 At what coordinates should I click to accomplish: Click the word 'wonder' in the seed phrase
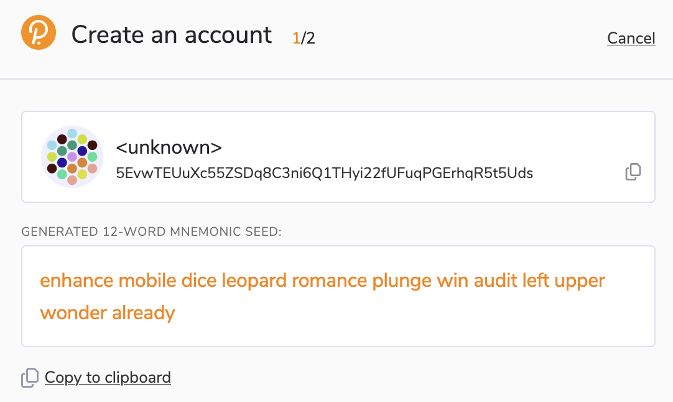click(73, 313)
